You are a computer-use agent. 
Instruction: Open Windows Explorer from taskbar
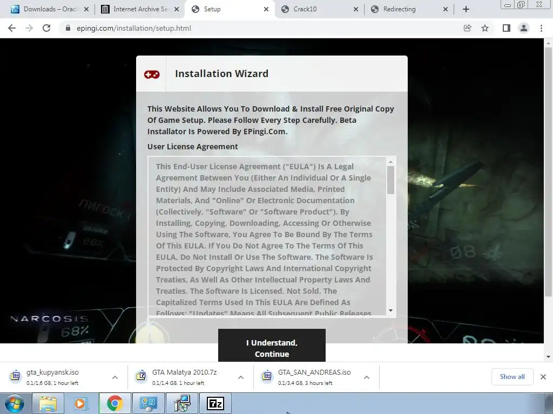[48, 403]
